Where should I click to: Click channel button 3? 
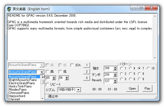87,78
